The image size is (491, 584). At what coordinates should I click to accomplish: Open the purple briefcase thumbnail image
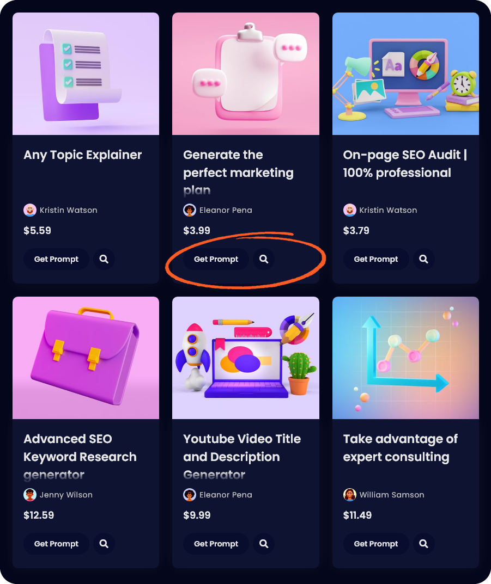[86, 358]
